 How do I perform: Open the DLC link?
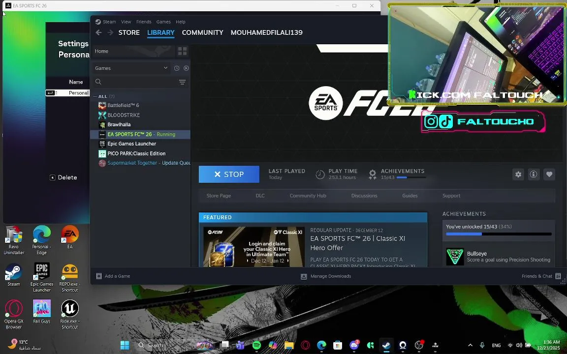pos(260,196)
